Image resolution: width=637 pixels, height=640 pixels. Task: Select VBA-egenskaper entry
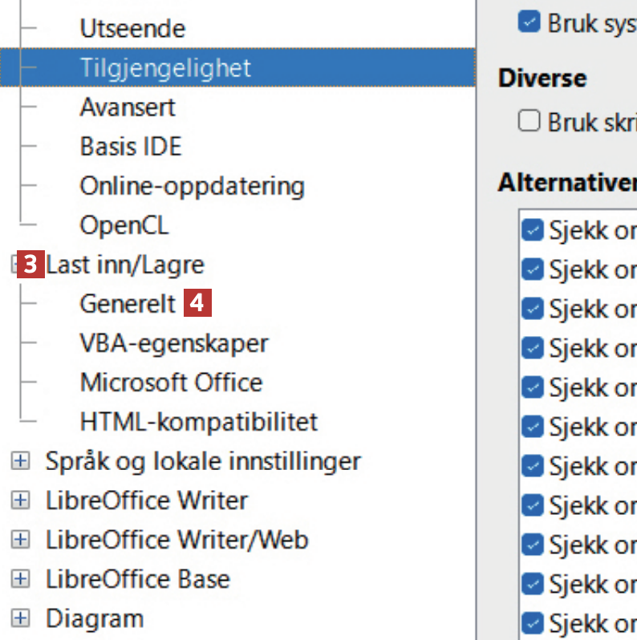[x=174, y=343]
